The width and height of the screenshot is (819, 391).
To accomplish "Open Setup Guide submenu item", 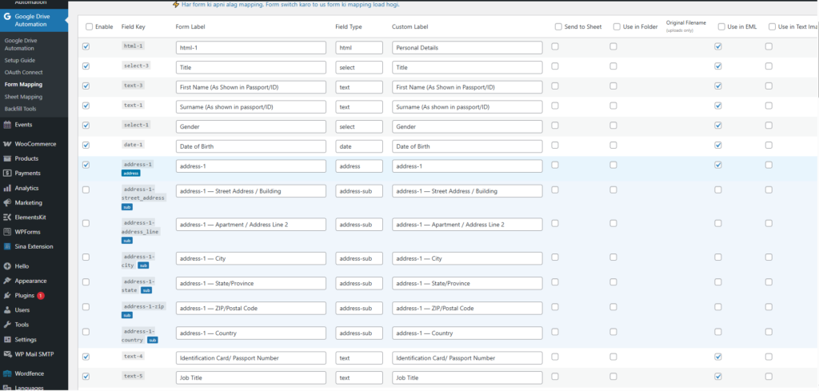I will pyautogui.click(x=20, y=60).
